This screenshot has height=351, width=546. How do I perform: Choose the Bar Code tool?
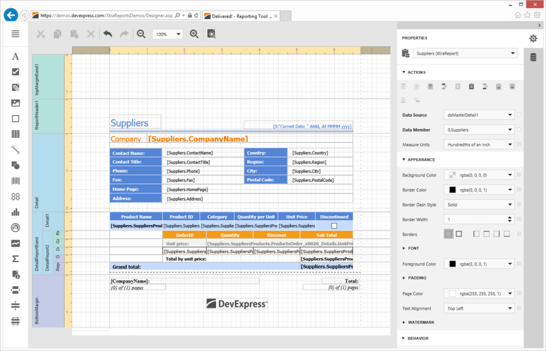[15, 181]
